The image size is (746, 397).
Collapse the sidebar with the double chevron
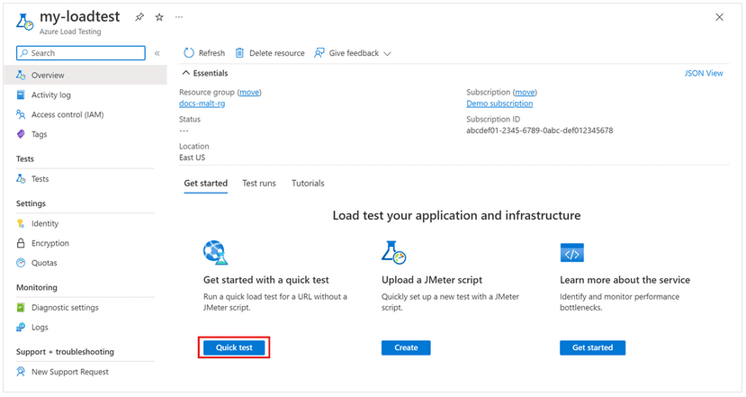click(157, 53)
